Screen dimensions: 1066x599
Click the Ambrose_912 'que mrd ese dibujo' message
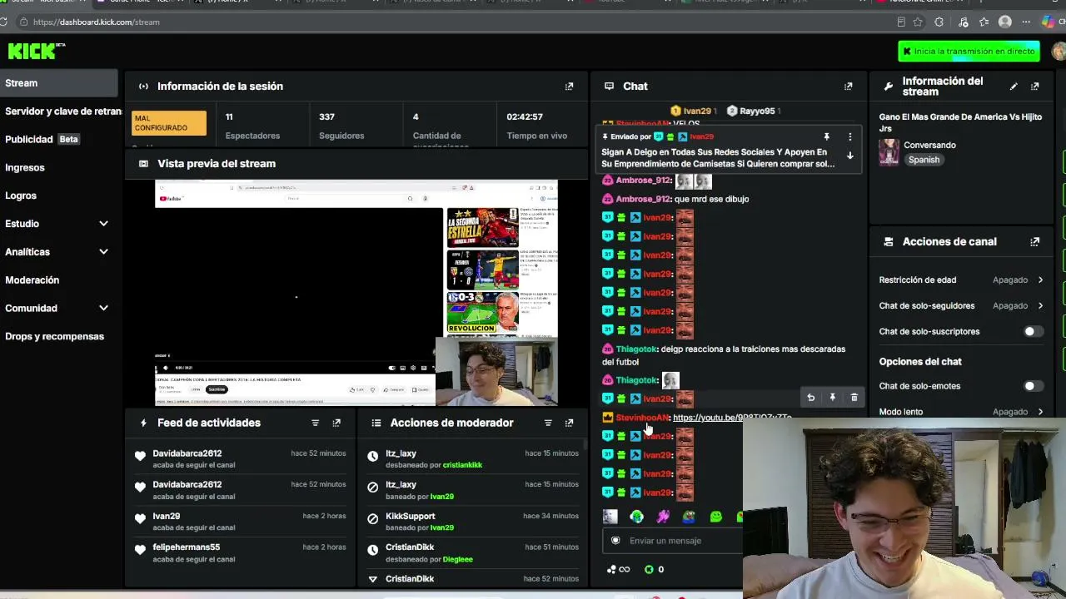[675, 200]
